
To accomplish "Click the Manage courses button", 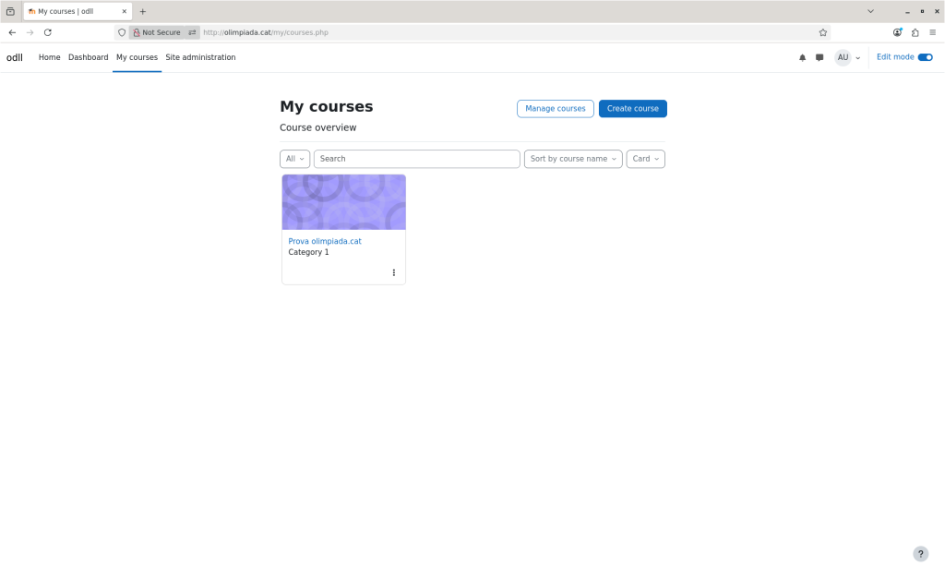I will point(555,109).
